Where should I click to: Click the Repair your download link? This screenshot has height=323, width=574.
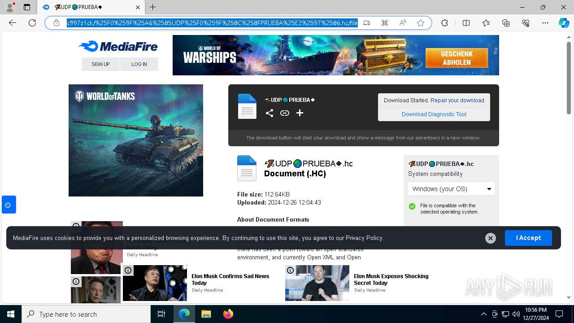point(457,100)
